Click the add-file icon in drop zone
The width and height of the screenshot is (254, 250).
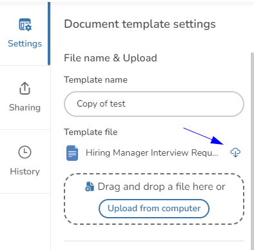pos(90,187)
